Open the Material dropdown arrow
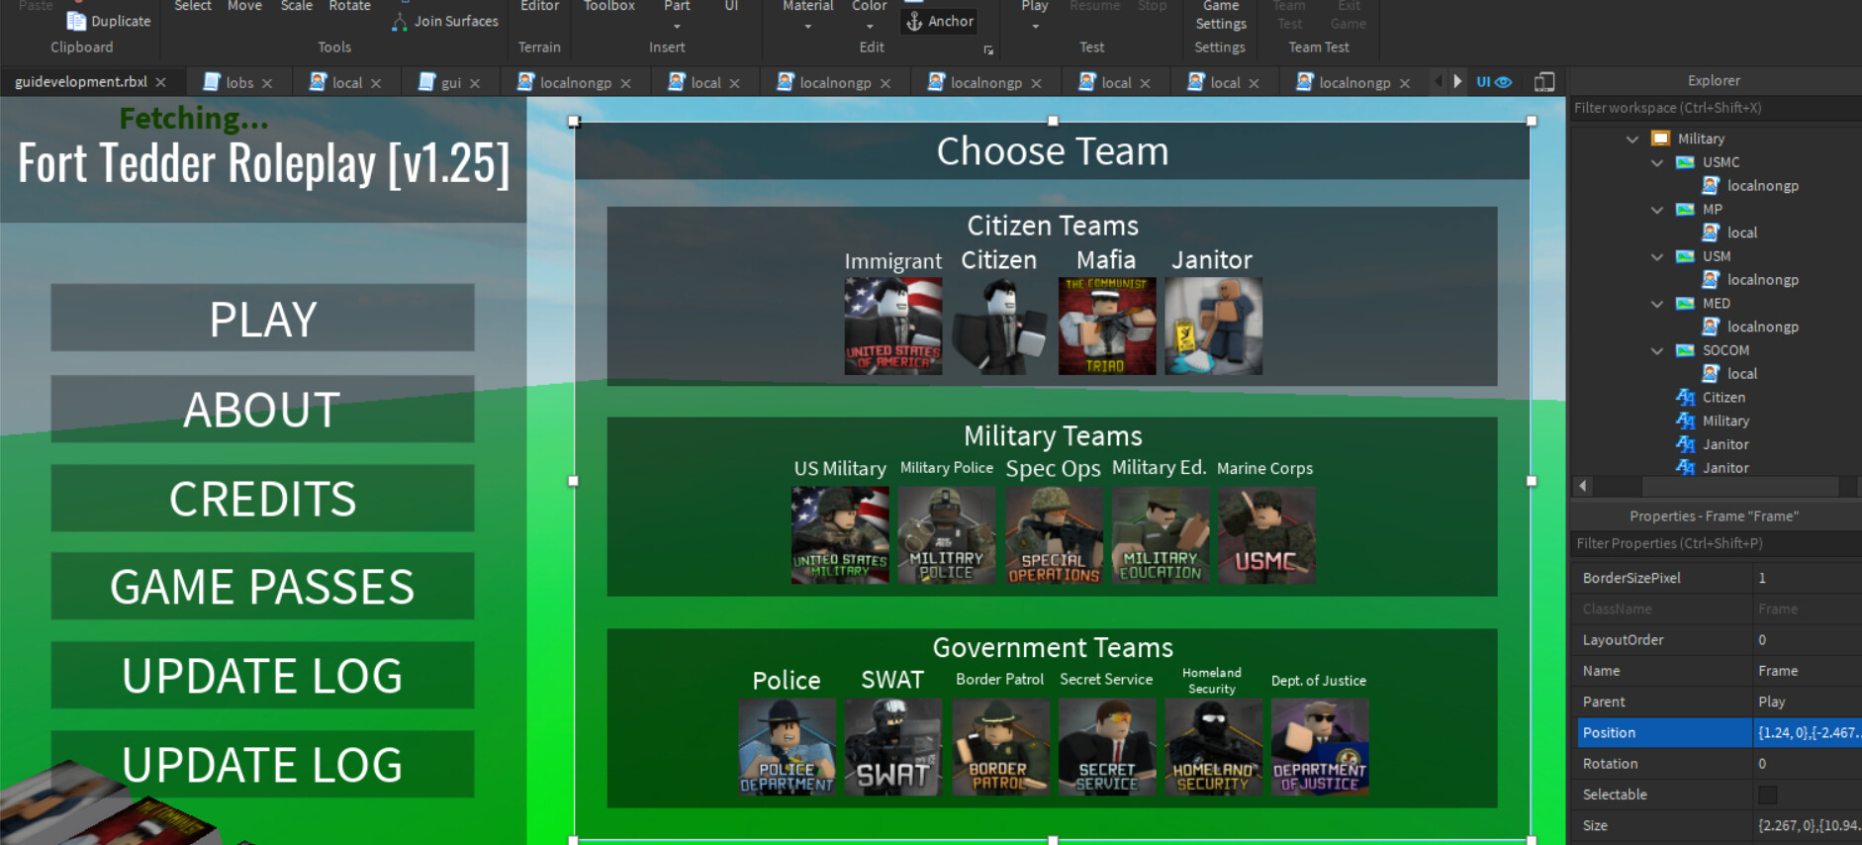Image resolution: width=1862 pixels, height=845 pixels. [807, 27]
